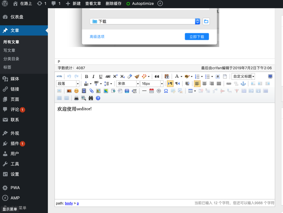Viewport: 283px width, 213px height.
Task: Align text right
Action: 212,84
